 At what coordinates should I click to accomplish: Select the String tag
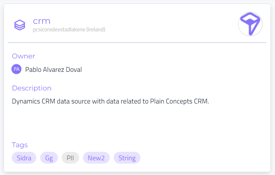127,158
